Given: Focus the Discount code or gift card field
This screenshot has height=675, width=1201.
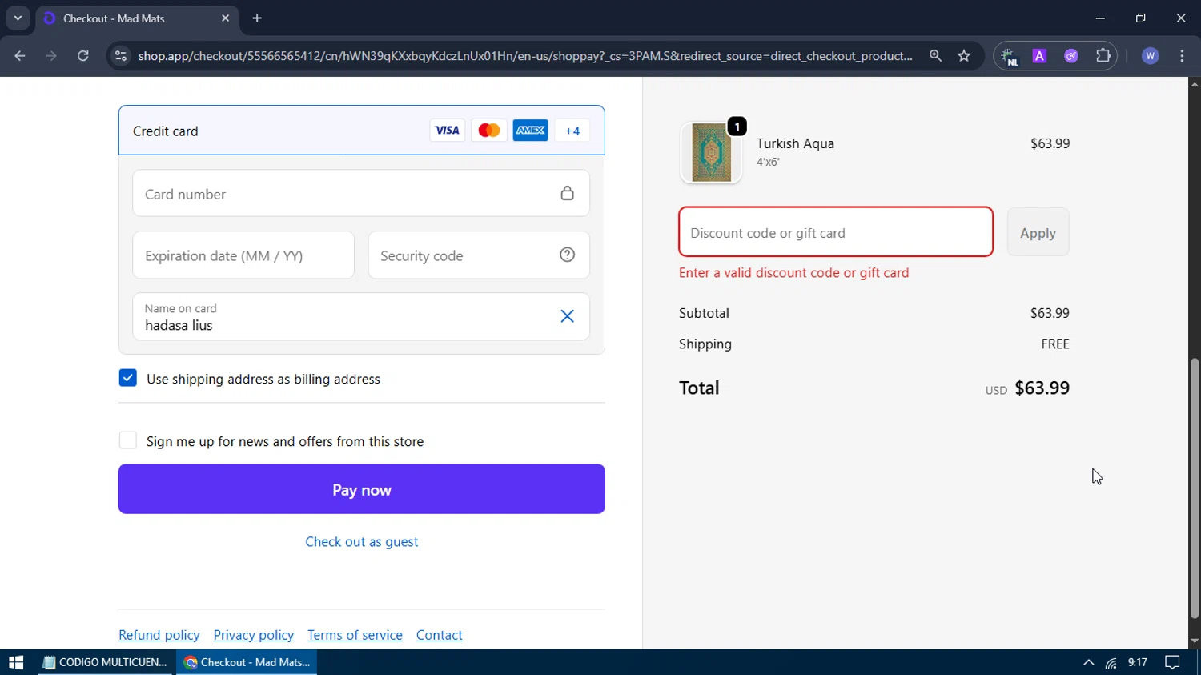Looking at the screenshot, I should [x=836, y=232].
